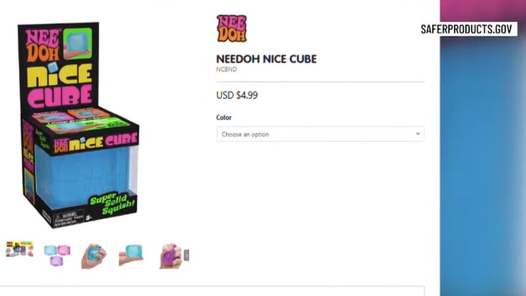Image resolution: width=526 pixels, height=296 pixels.
Task: Select the three colored cubes thumbnail
Action: tap(57, 255)
